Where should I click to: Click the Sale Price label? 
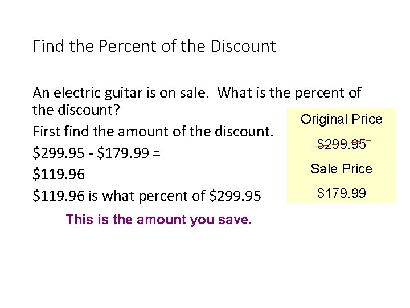point(341,169)
